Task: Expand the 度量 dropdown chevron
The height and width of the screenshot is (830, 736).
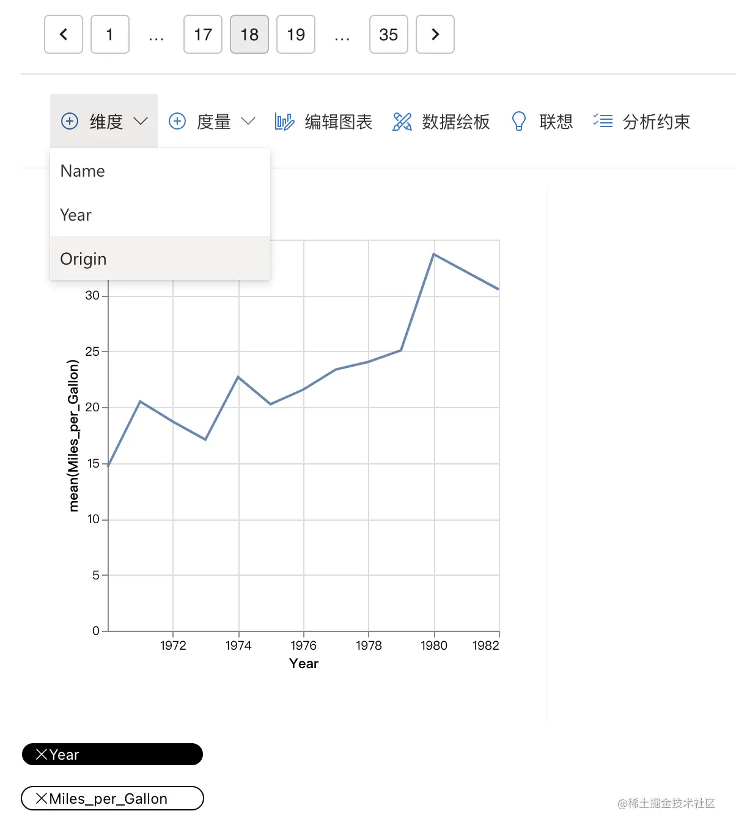Action: pos(248,121)
